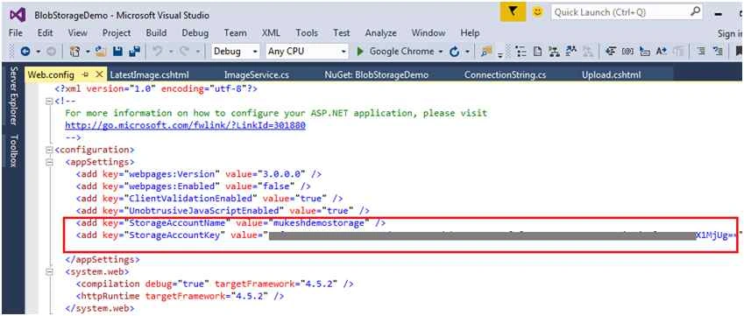Collapse the system.web XML node
Screen dimensions: 744x316
[49, 272]
